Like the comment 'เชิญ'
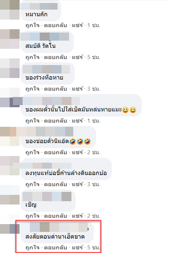Screen dimensions: 170x253 [x=32, y=216]
